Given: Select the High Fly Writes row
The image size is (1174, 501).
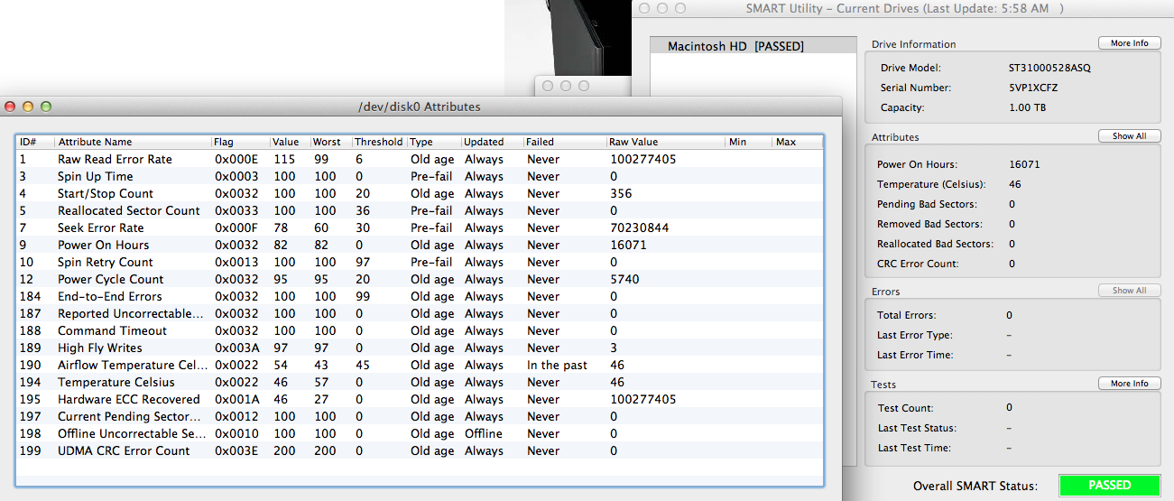Looking at the screenshot, I should (x=420, y=348).
